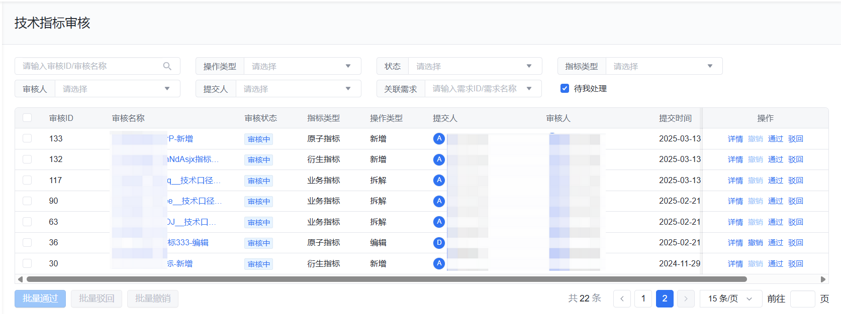Click submitter avatar A in row 133

[439, 138]
